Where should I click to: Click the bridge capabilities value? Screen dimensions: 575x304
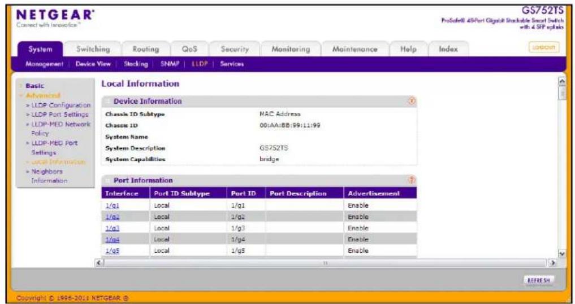pyautogui.click(x=270, y=160)
